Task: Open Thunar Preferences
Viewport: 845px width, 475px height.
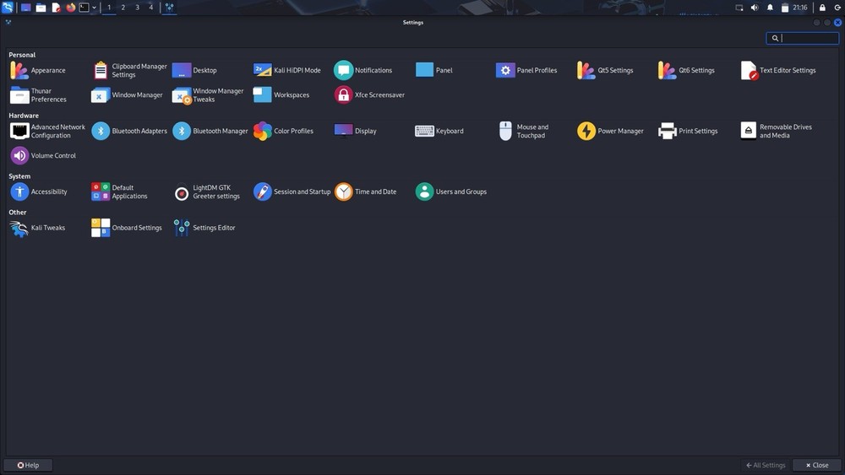Action: pyautogui.click(x=38, y=95)
